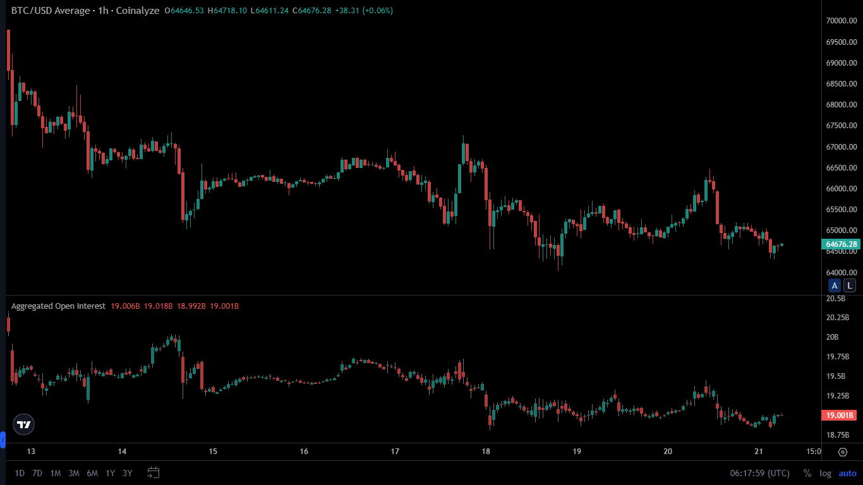Click open interest value 18.992B in legend
863x485 pixels.
[x=190, y=306]
